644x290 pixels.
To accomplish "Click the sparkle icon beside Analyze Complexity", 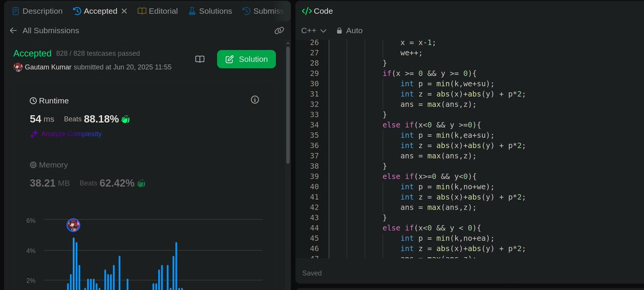I will click(x=34, y=134).
